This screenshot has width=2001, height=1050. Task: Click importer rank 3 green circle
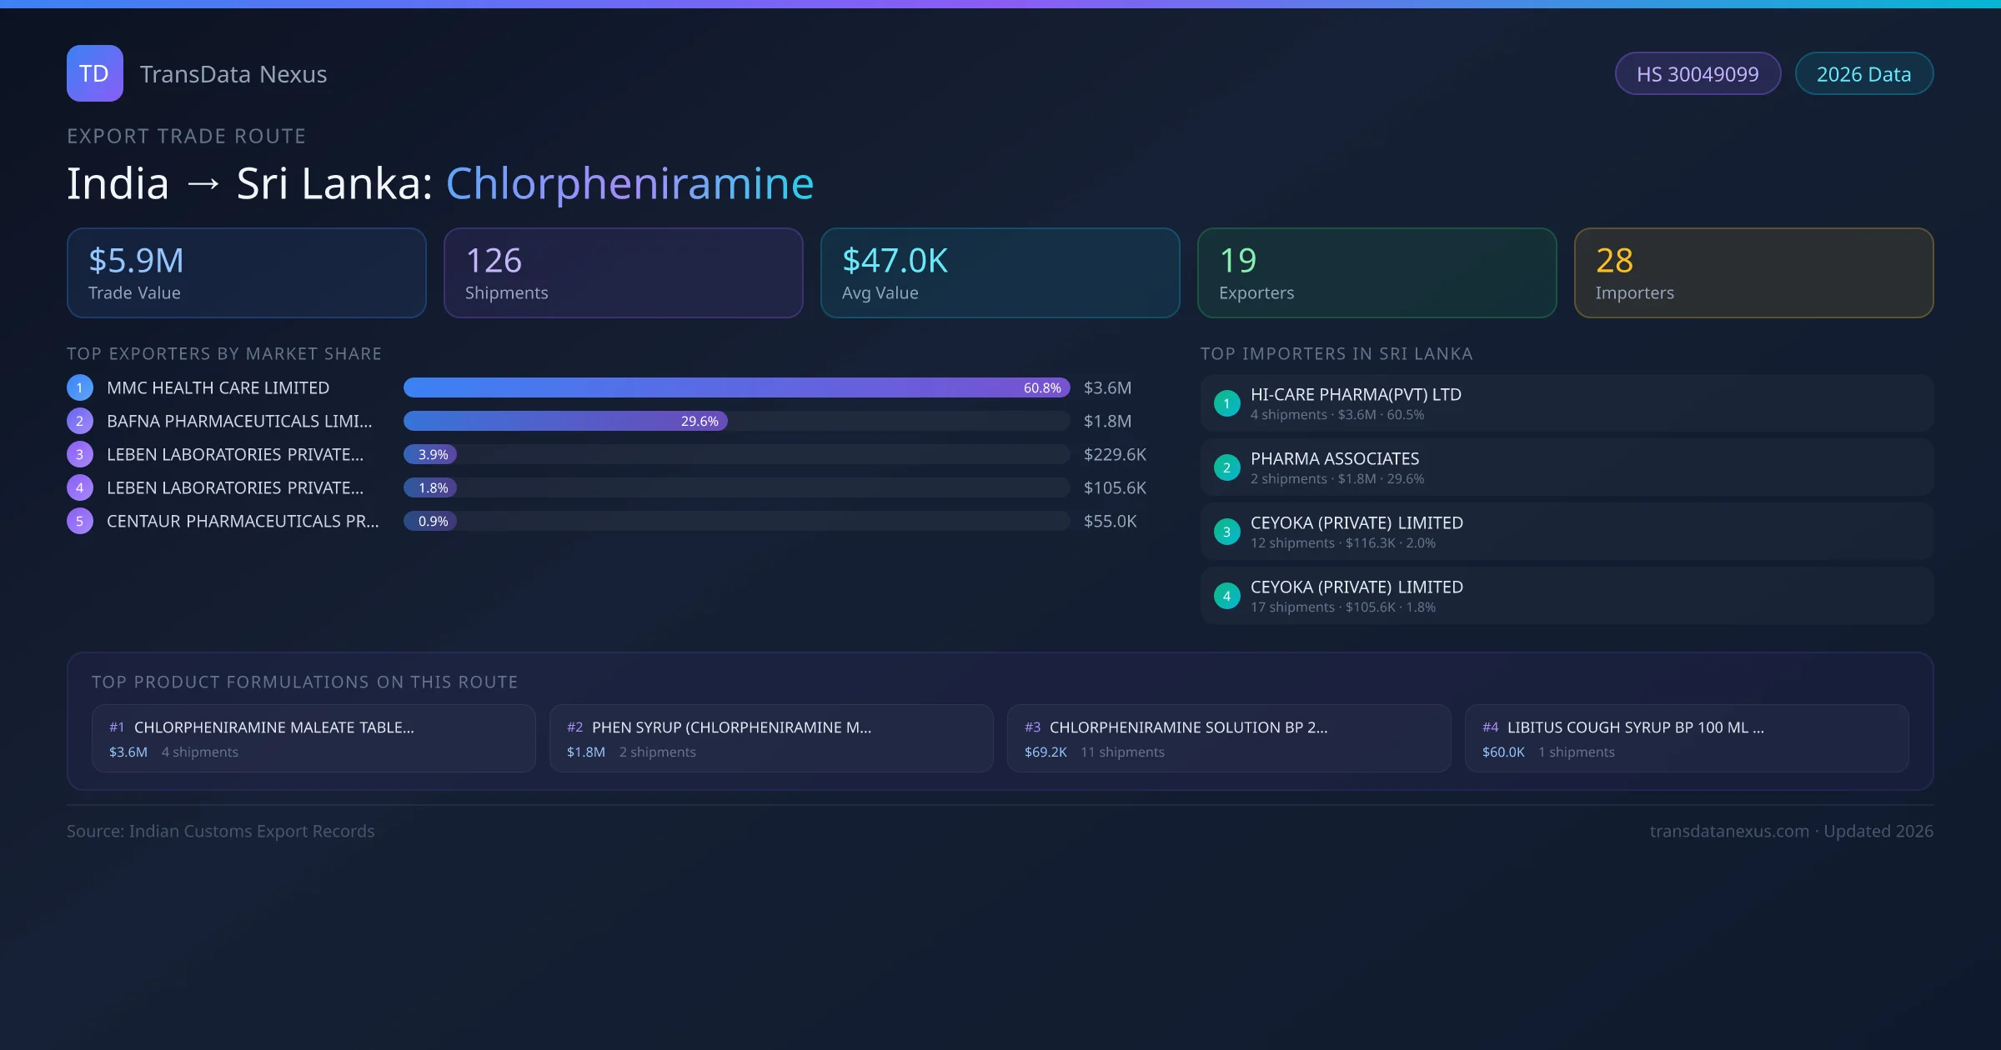[x=1226, y=532]
